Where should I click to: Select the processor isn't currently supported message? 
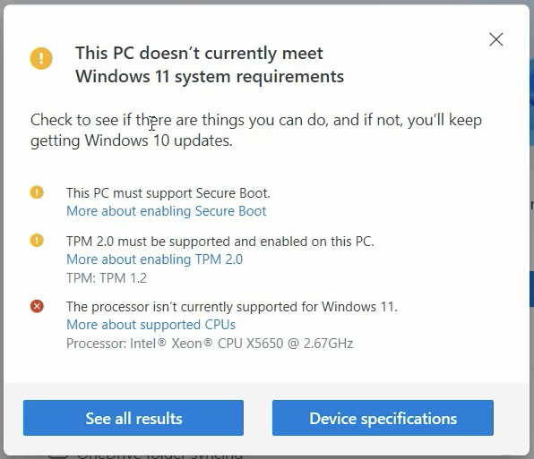[x=232, y=307]
